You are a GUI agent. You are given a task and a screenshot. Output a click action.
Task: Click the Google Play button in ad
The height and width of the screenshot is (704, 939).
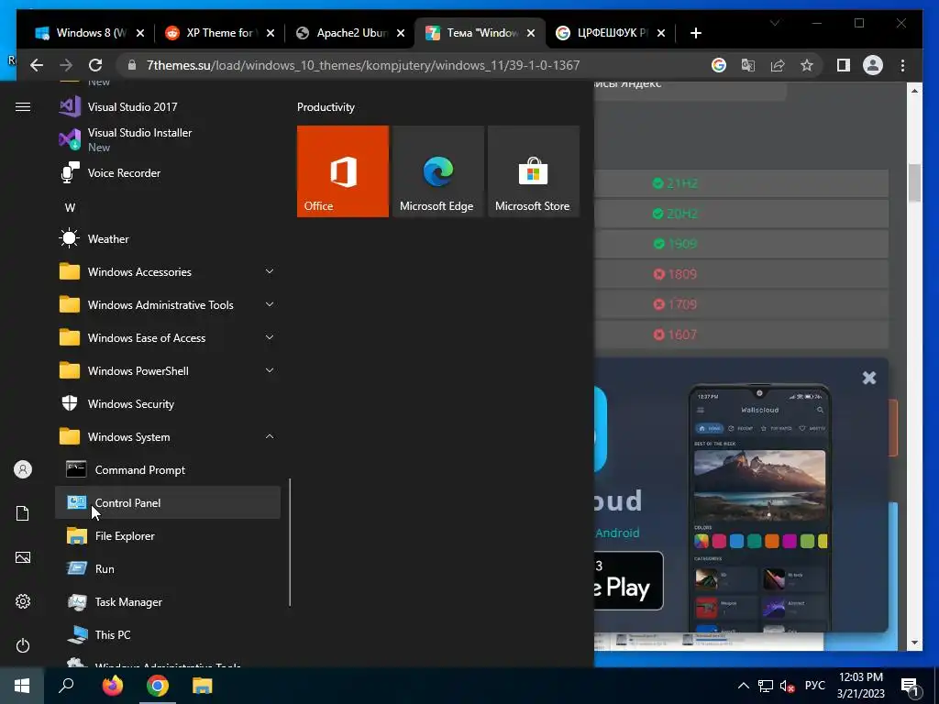(x=628, y=580)
